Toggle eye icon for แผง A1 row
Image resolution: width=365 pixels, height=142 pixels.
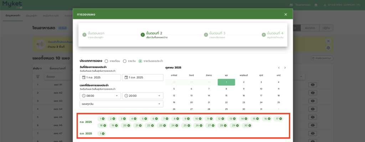point(313,85)
